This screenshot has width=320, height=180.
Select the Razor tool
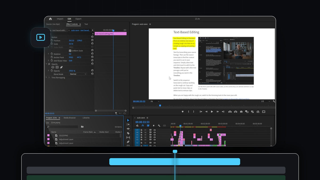click(128, 133)
